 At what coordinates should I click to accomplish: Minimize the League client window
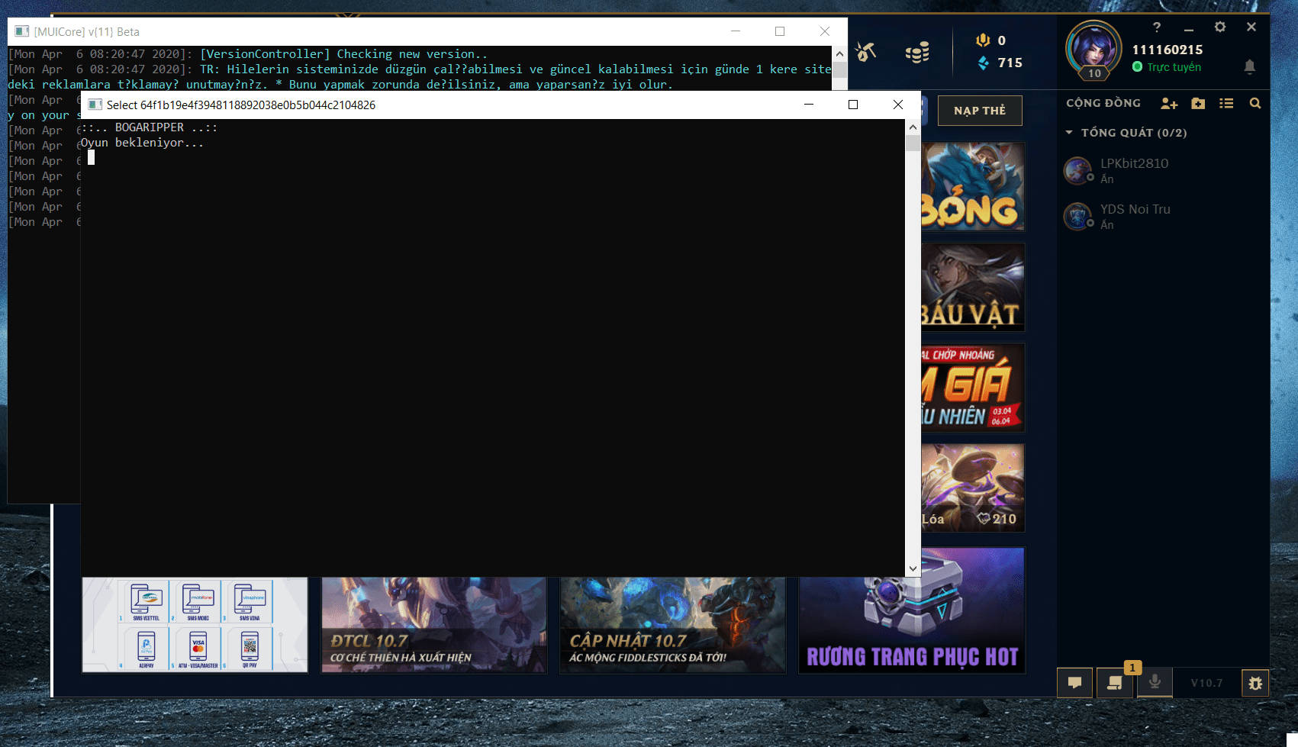tap(1189, 28)
